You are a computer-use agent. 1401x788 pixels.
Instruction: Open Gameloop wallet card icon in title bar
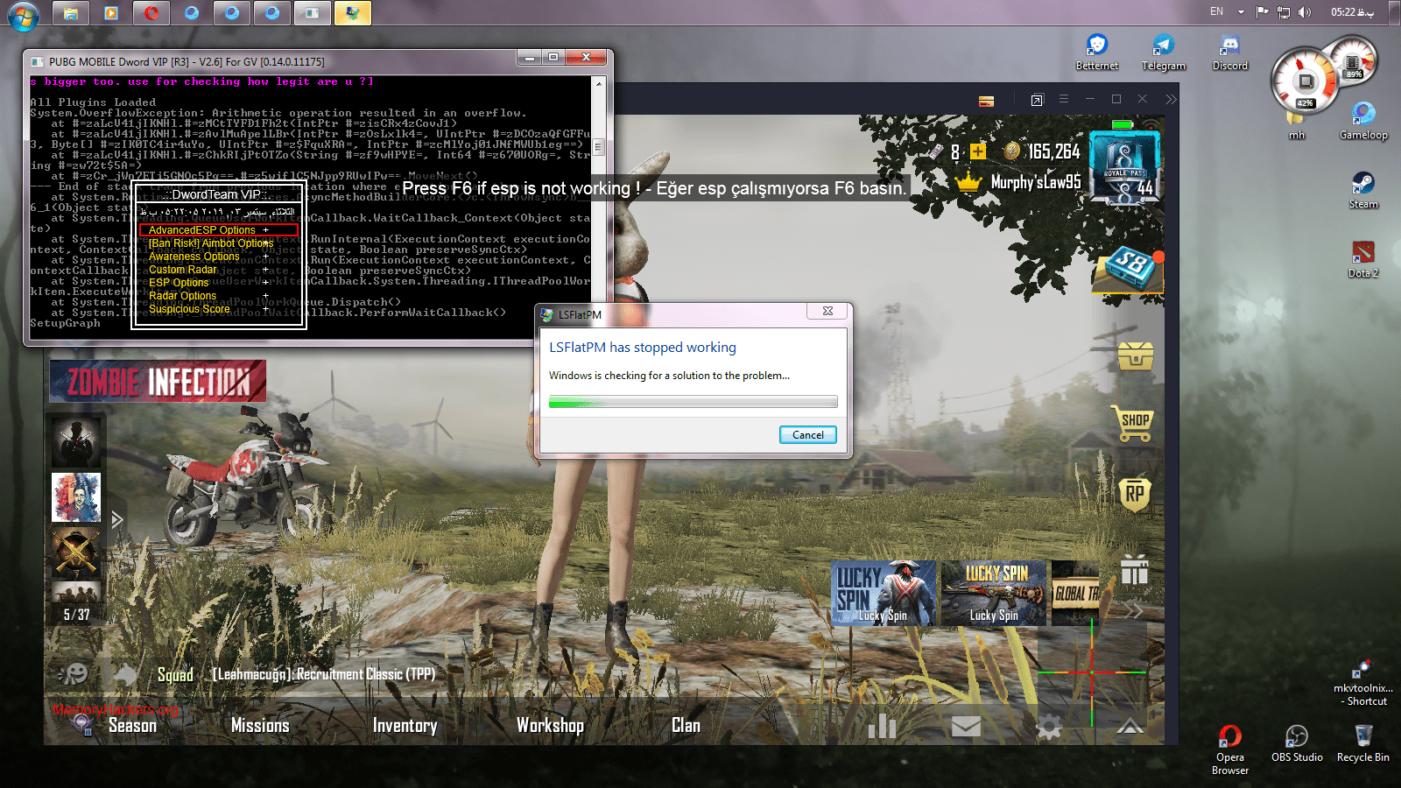[986, 101]
